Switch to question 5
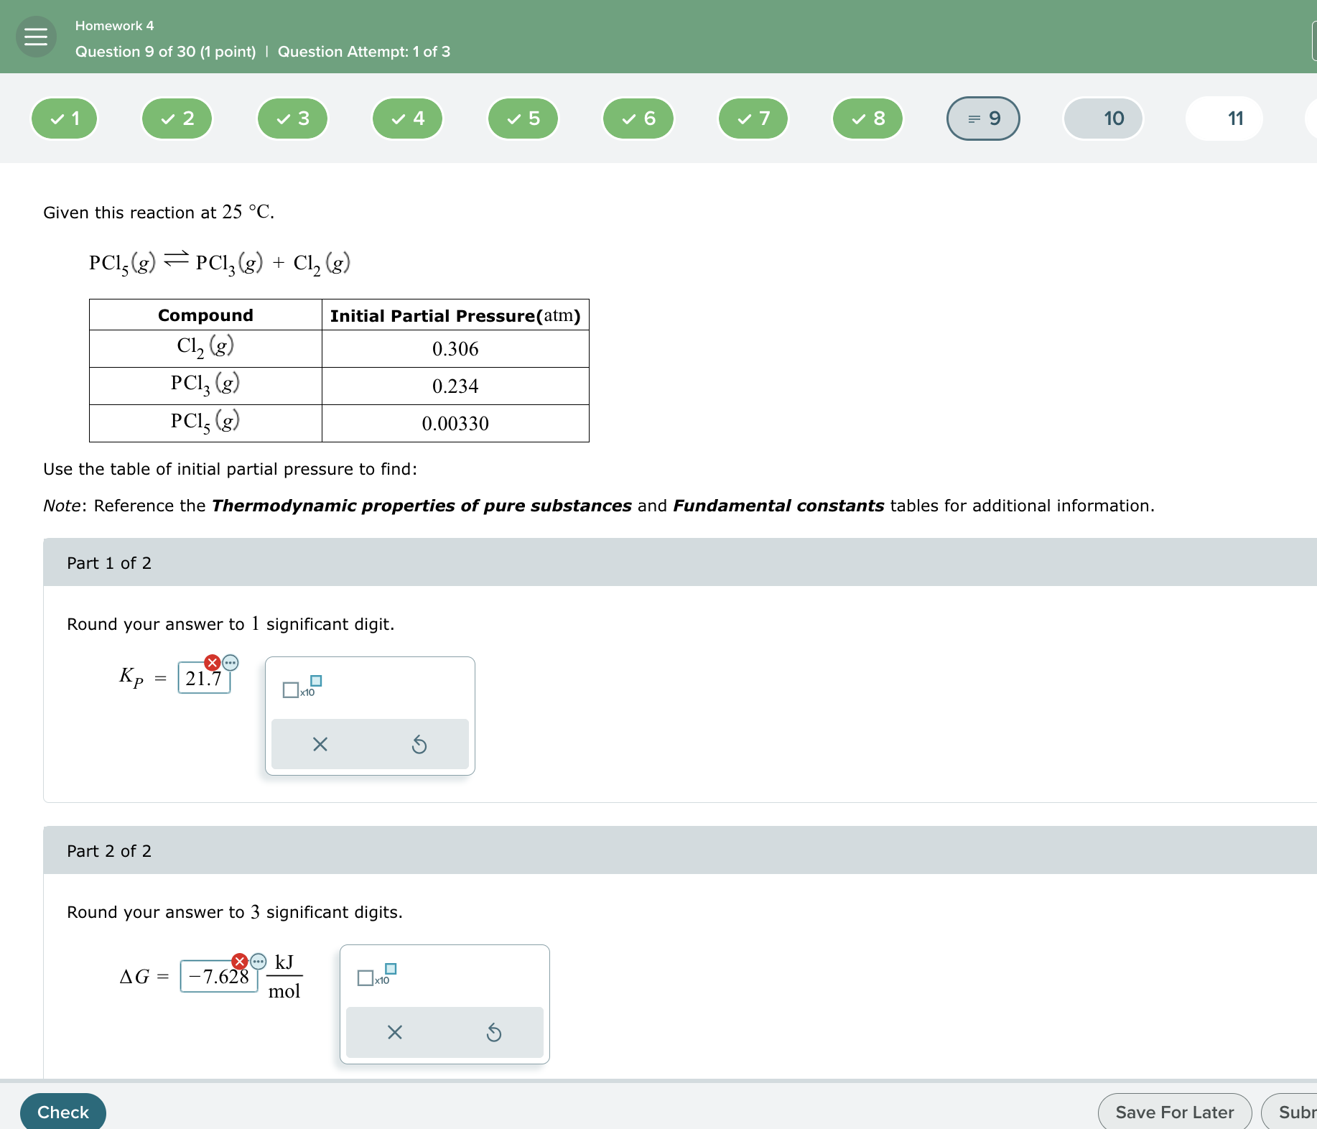This screenshot has height=1129, width=1317. coord(523,119)
